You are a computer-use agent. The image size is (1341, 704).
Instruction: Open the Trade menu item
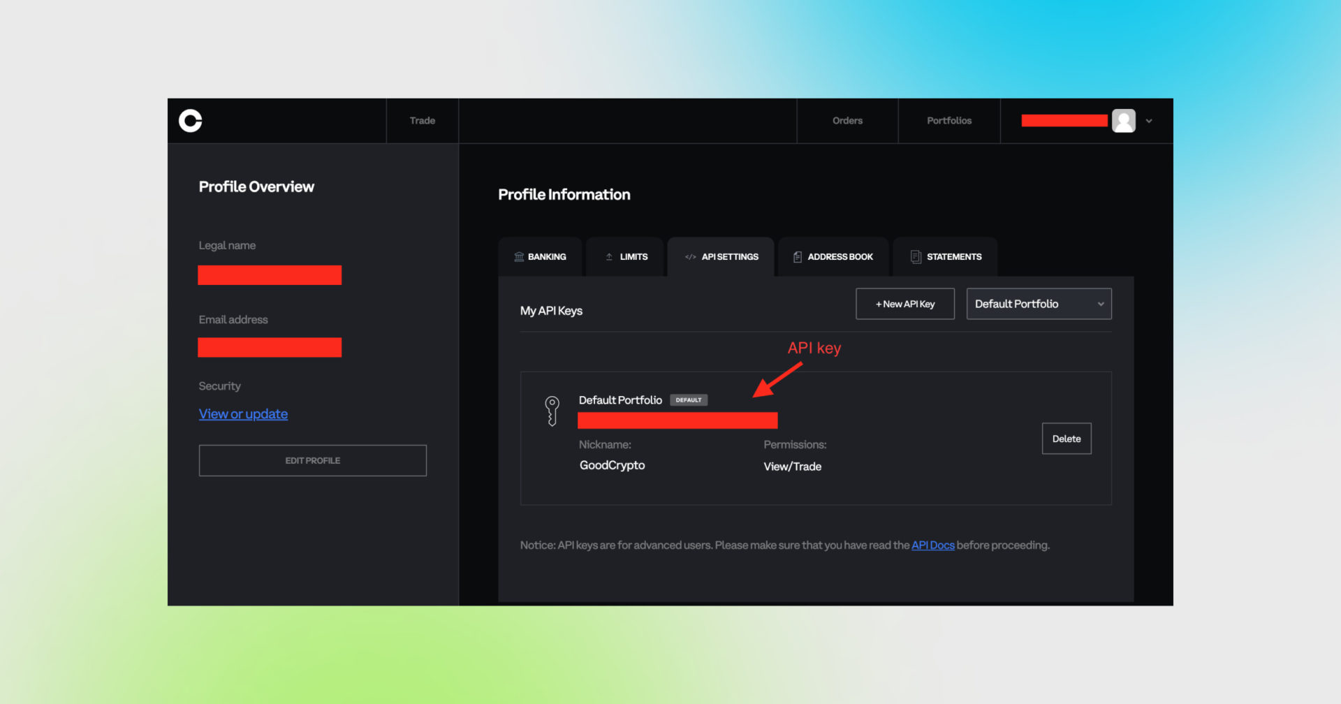(x=422, y=121)
